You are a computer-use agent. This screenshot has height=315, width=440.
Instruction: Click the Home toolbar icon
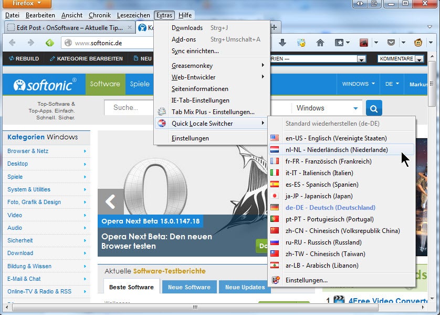click(x=320, y=43)
